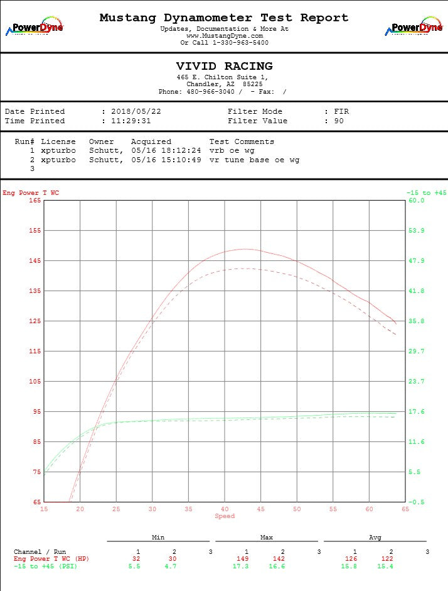Click the '-15 to +45 (PSI)' row label
This screenshot has width=448, height=591.
[45, 566]
